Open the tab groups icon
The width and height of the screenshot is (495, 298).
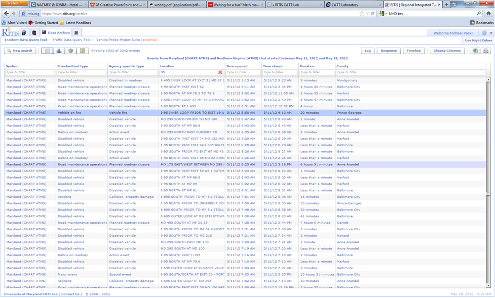pyautogui.click(x=454, y=5)
